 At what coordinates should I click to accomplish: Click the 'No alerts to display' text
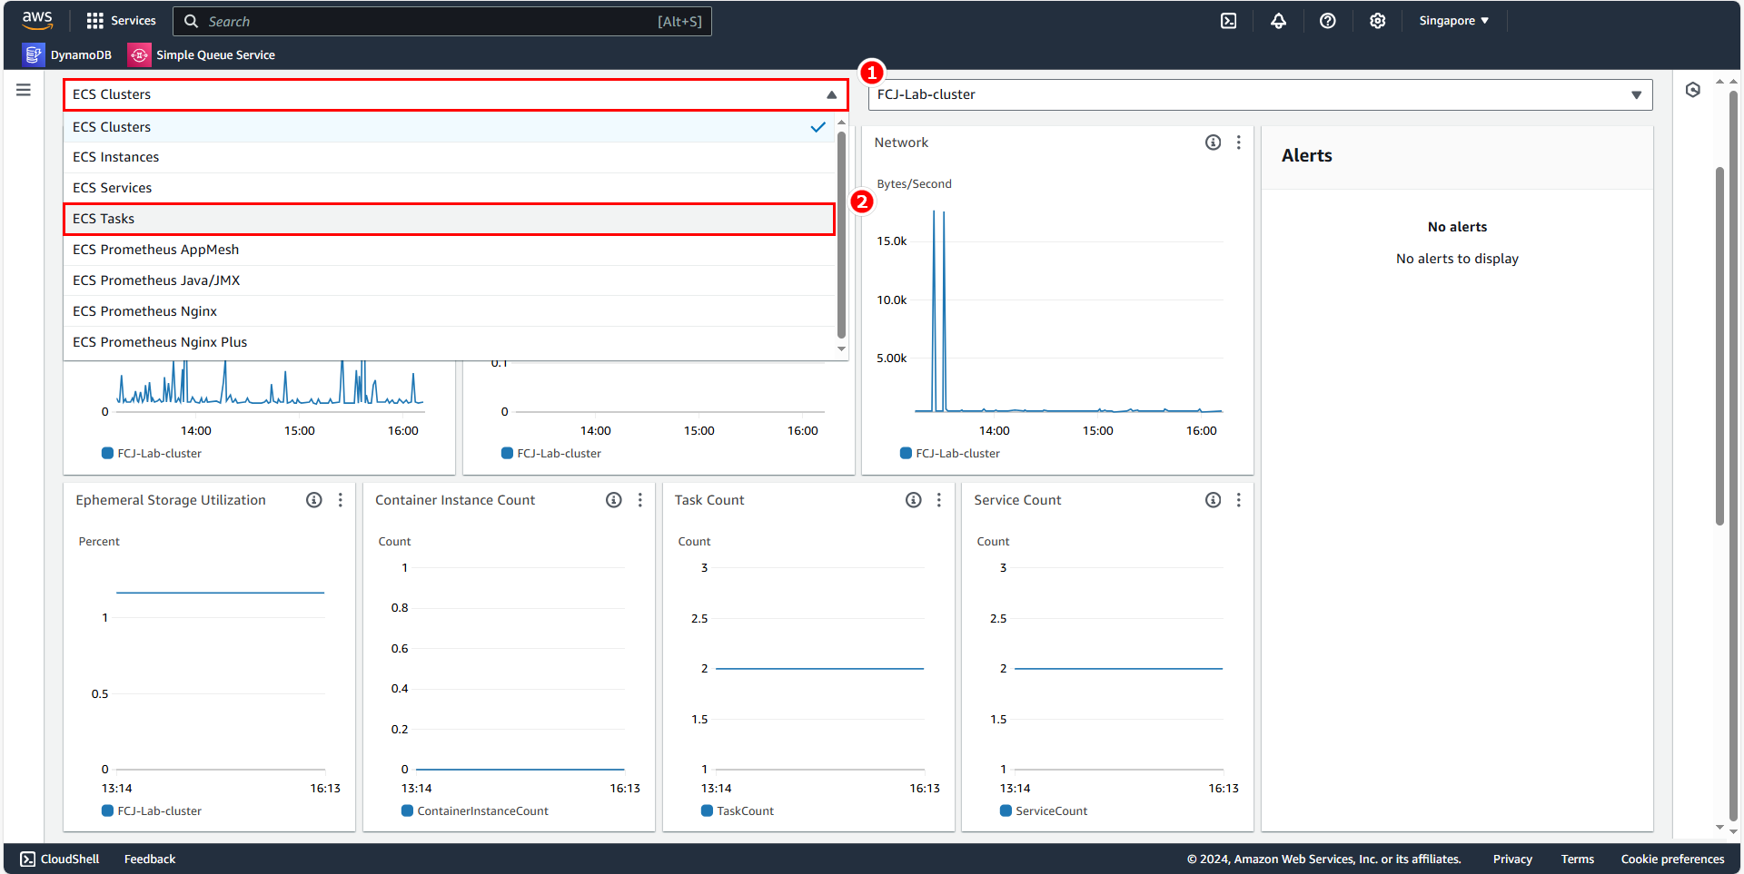[1457, 259]
